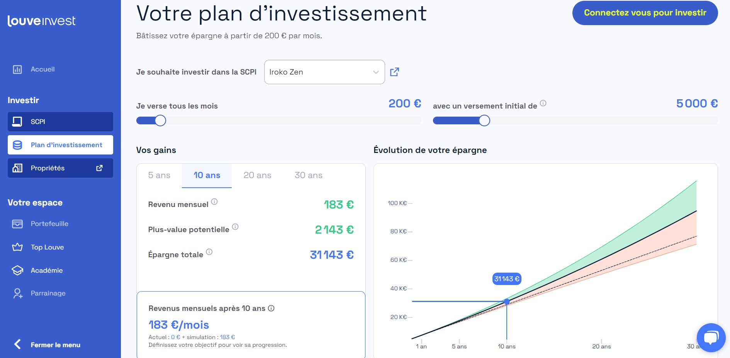730x358 pixels.
Task: Open Propriétés via its external link icon
Action: click(x=99, y=168)
